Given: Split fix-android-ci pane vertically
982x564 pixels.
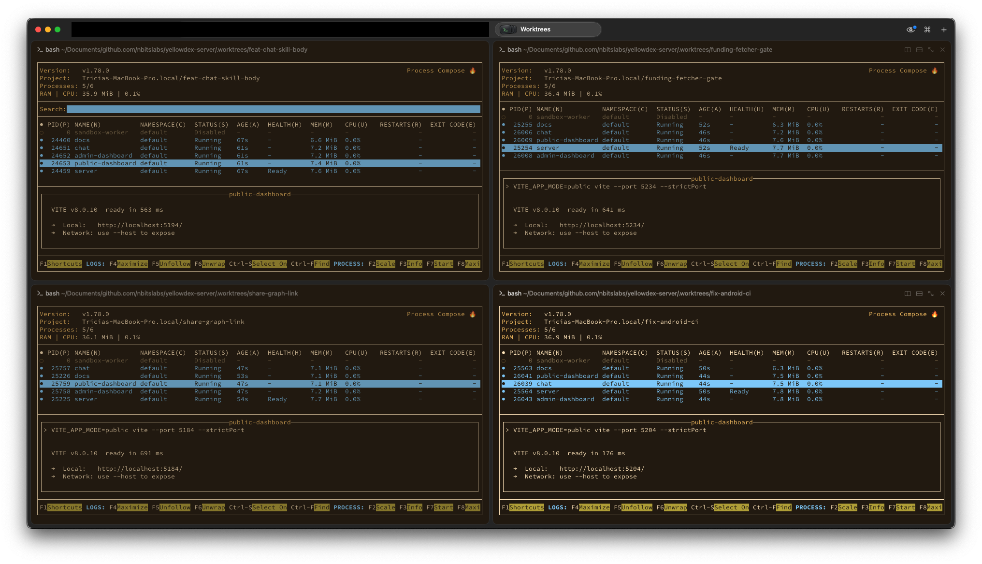Looking at the screenshot, I should coord(908,293).
